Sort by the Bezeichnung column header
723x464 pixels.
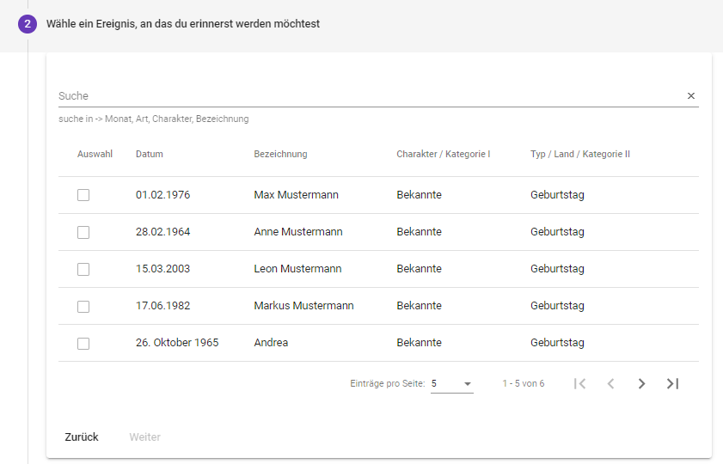[280, 155]
